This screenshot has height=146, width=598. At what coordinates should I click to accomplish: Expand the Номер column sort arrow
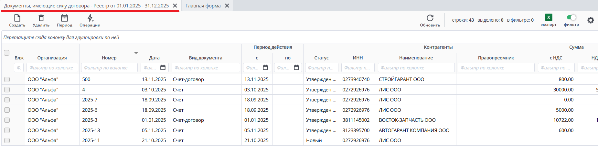[x=136, y=53]
